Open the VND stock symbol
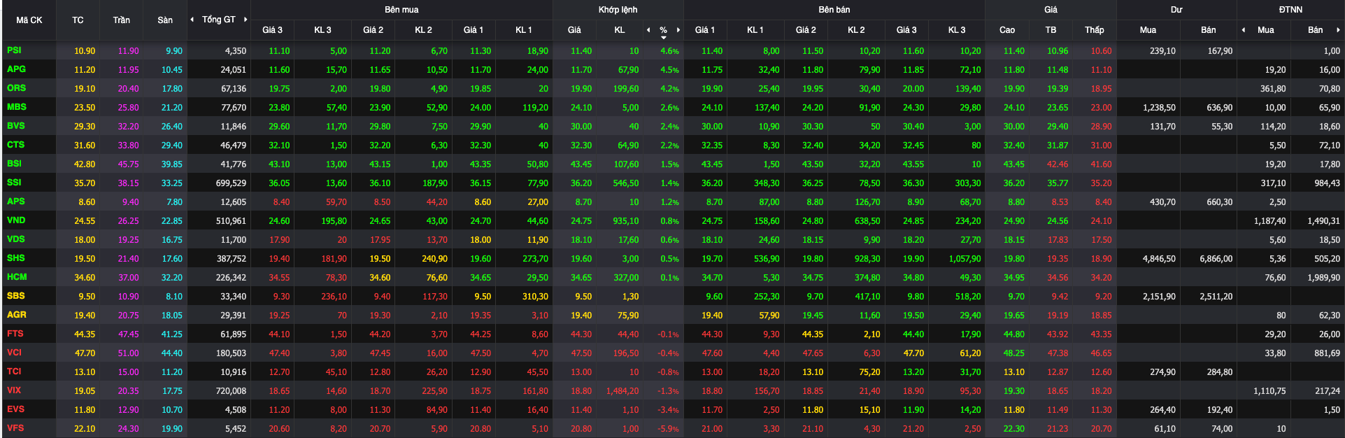1345x438 pixels. (16, 220)
